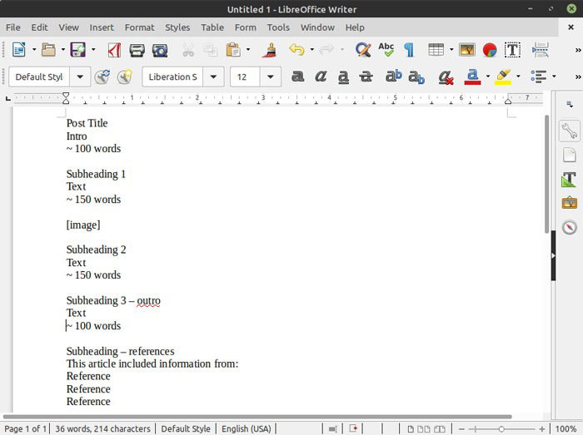The image size is (583, 435).
Task: Switch to single-page view in status bar
Action: [x=411, y=429]
